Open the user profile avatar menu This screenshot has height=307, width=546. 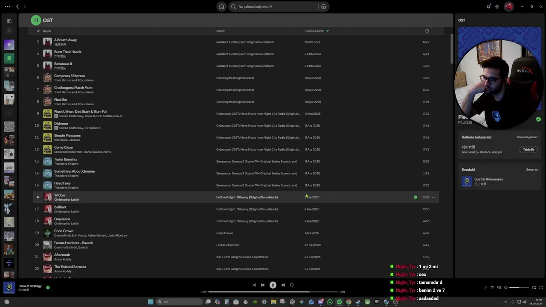508,6
